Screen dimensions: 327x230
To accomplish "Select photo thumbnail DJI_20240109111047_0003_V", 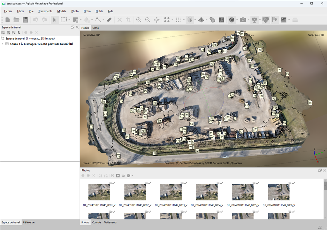I will pyautogui.click(x=171, y=192).
